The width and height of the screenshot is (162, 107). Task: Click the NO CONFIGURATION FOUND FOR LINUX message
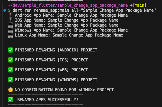coord(64,90)
